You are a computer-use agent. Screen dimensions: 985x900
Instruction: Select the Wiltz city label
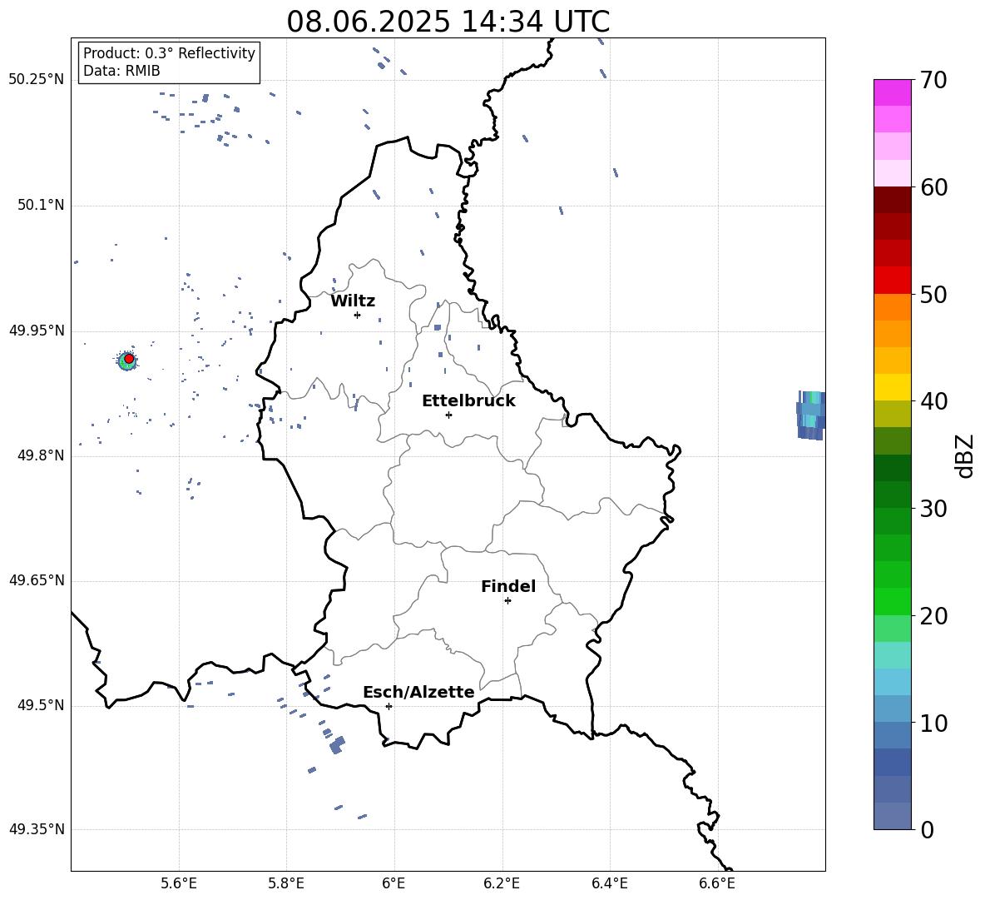(353, 301)
